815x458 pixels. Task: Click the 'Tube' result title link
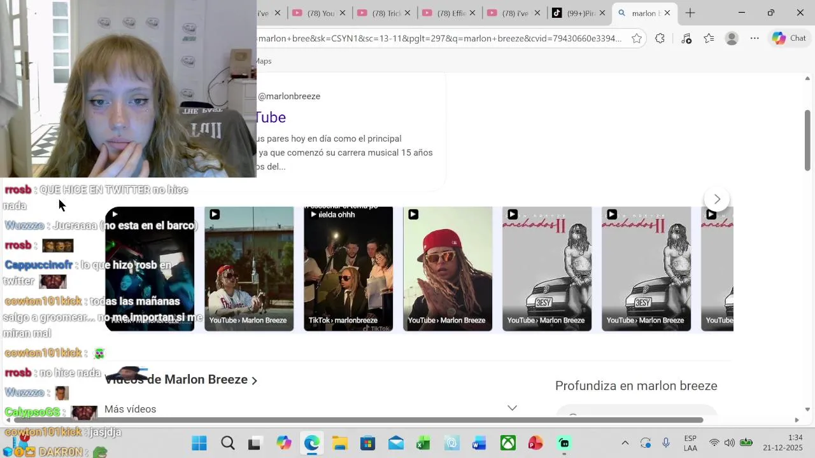click(271, 117)
